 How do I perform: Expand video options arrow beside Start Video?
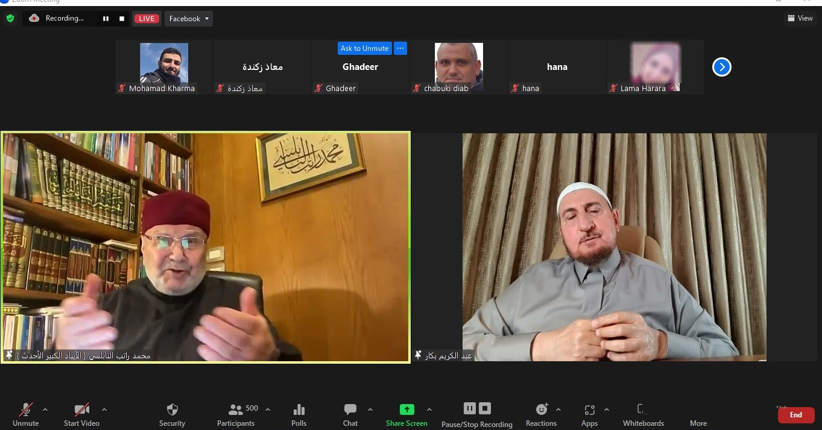104,409
